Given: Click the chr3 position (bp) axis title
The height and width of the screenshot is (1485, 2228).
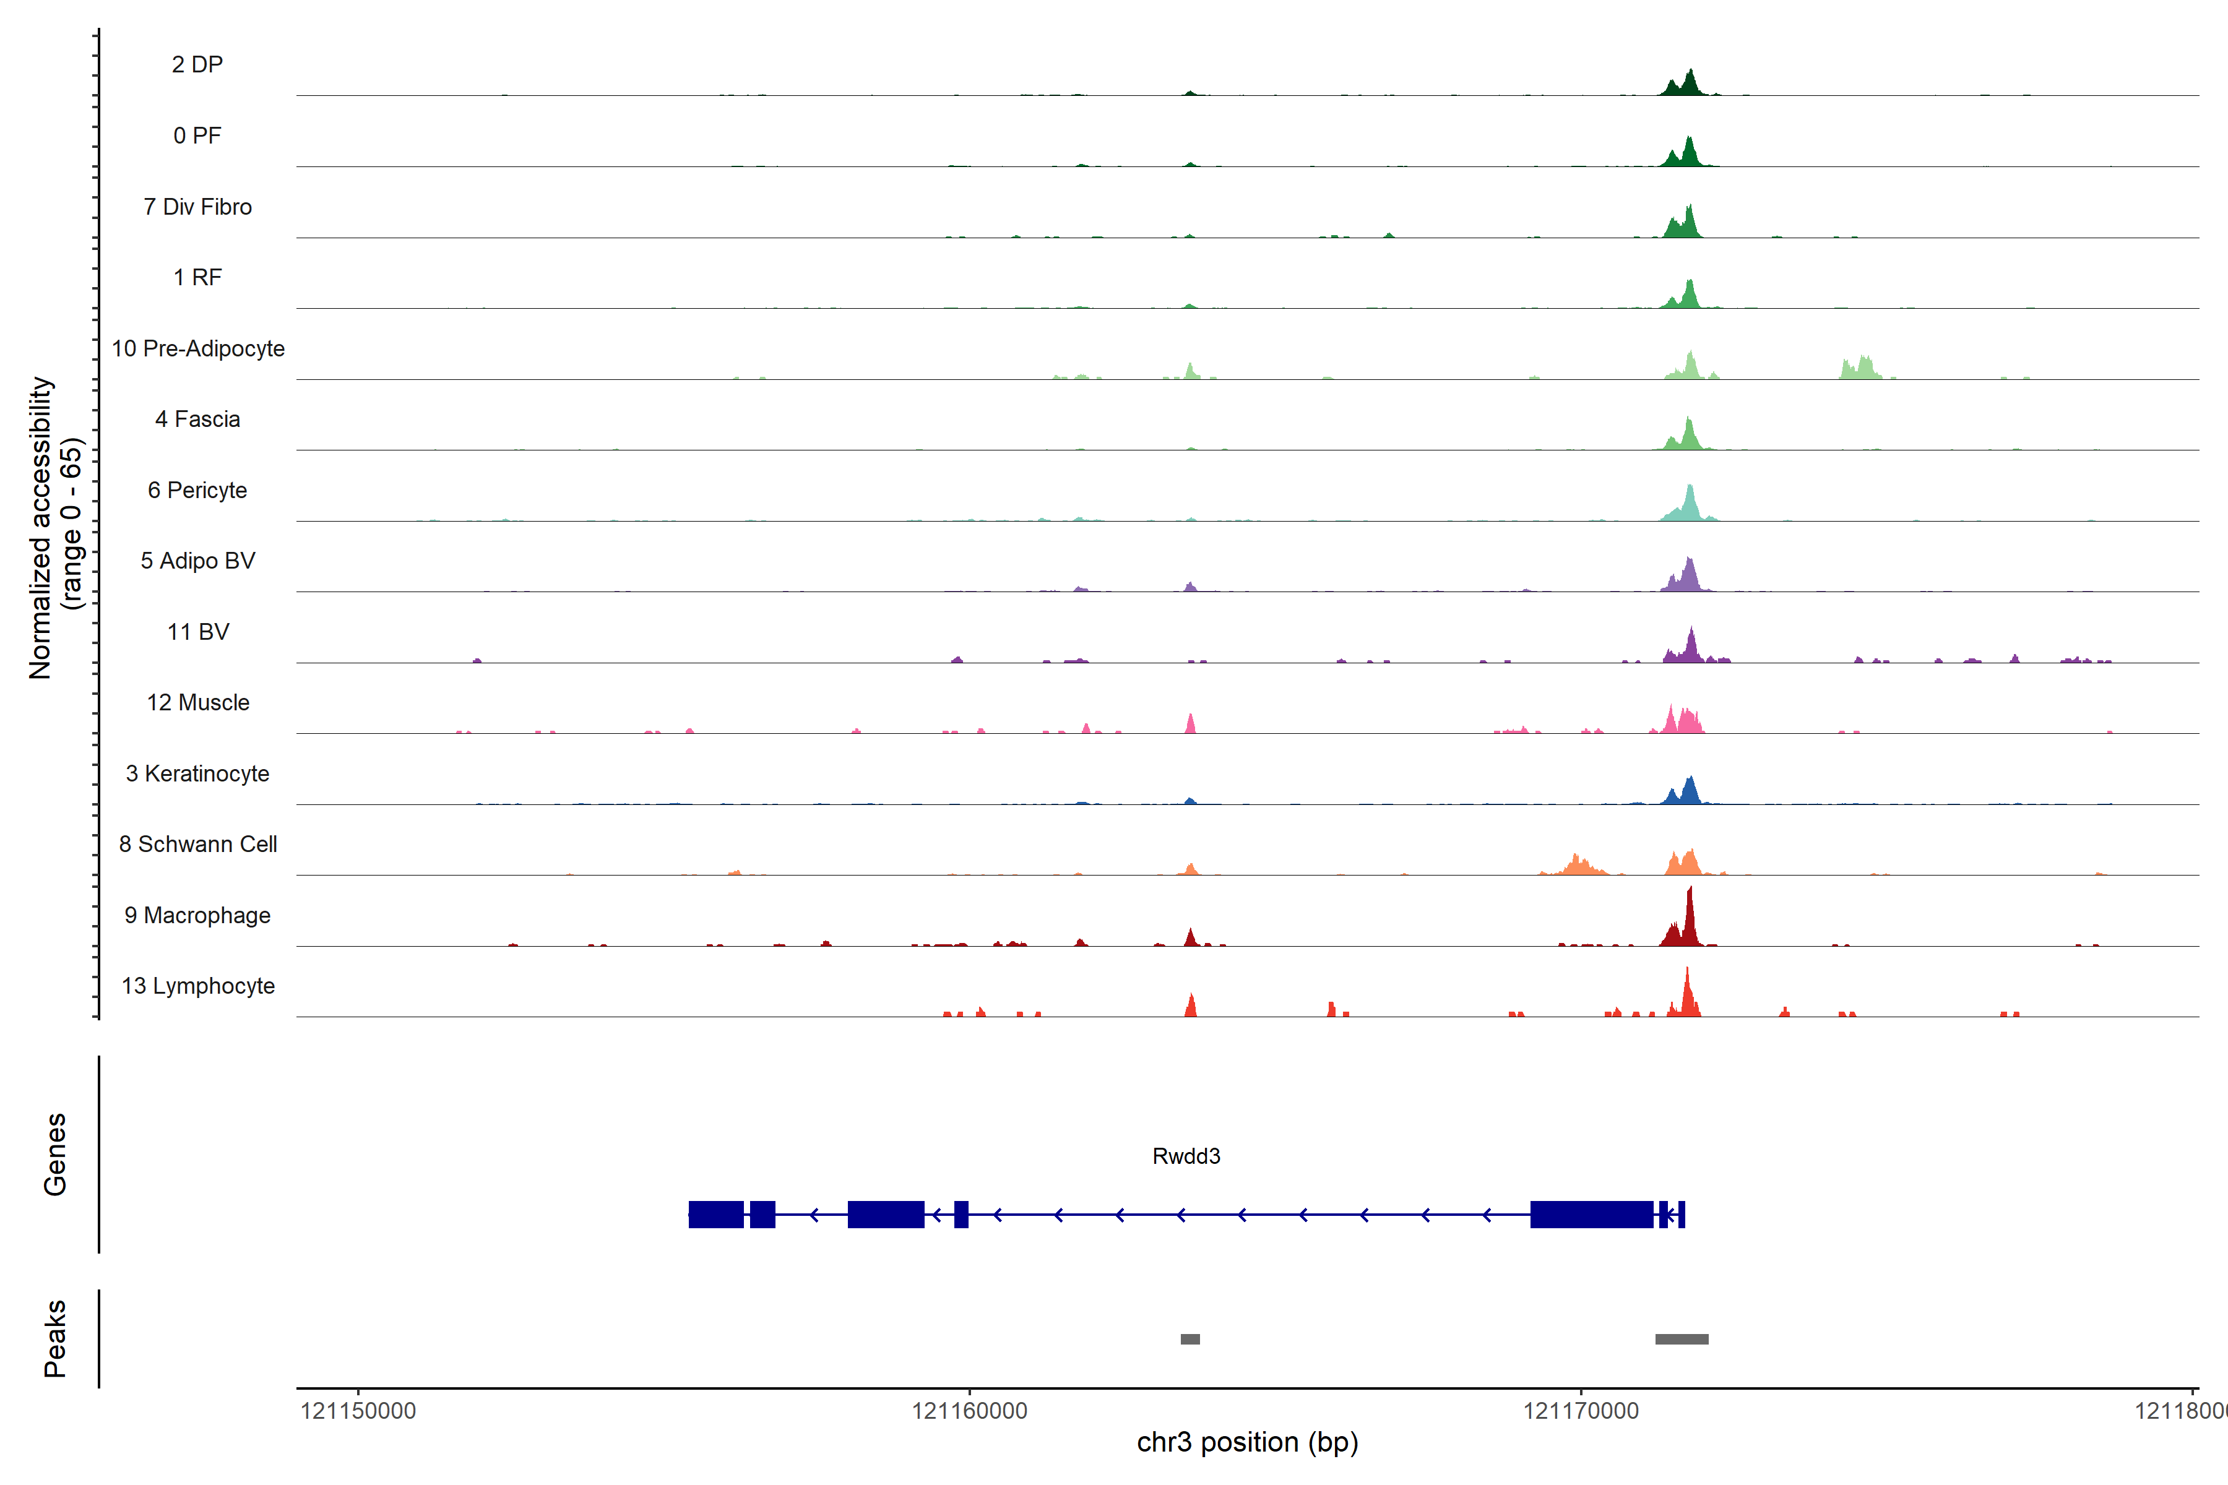Looking at the screenshot, I should [1248, 1442].
